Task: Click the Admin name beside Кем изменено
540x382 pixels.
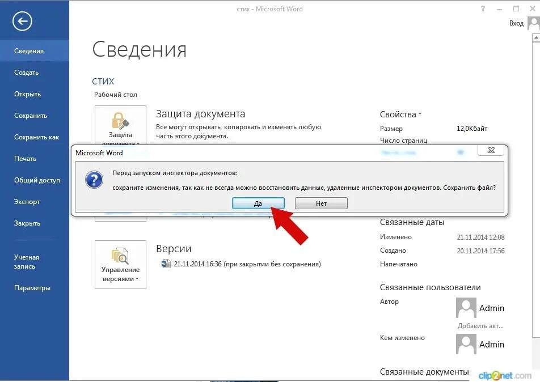Action: [x=491, y=345]
